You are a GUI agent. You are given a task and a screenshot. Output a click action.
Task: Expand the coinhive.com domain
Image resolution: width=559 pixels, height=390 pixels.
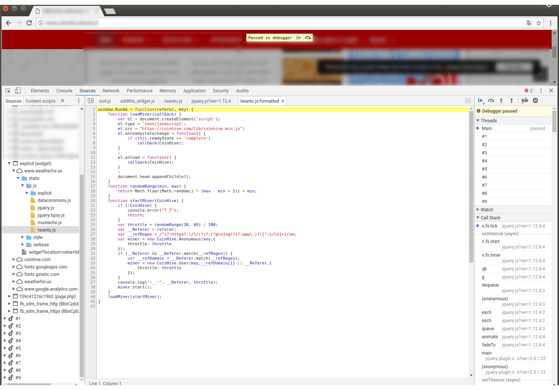[14, 259]
